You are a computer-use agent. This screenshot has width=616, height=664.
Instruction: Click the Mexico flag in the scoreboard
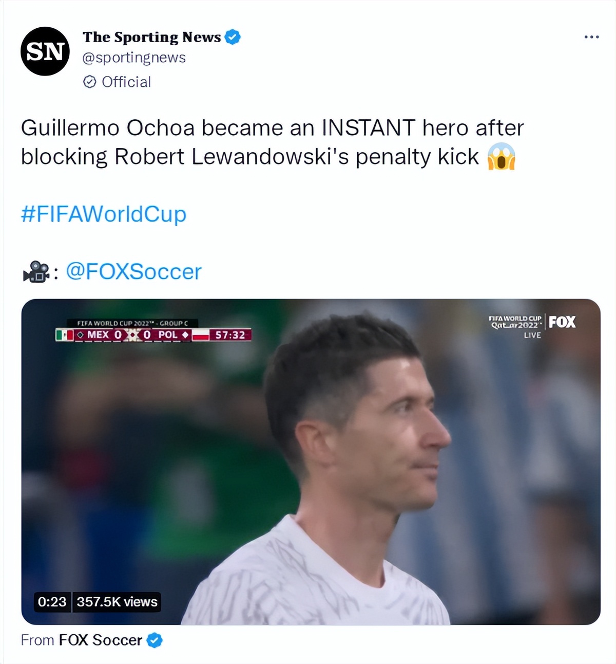(x=64, y=335)
